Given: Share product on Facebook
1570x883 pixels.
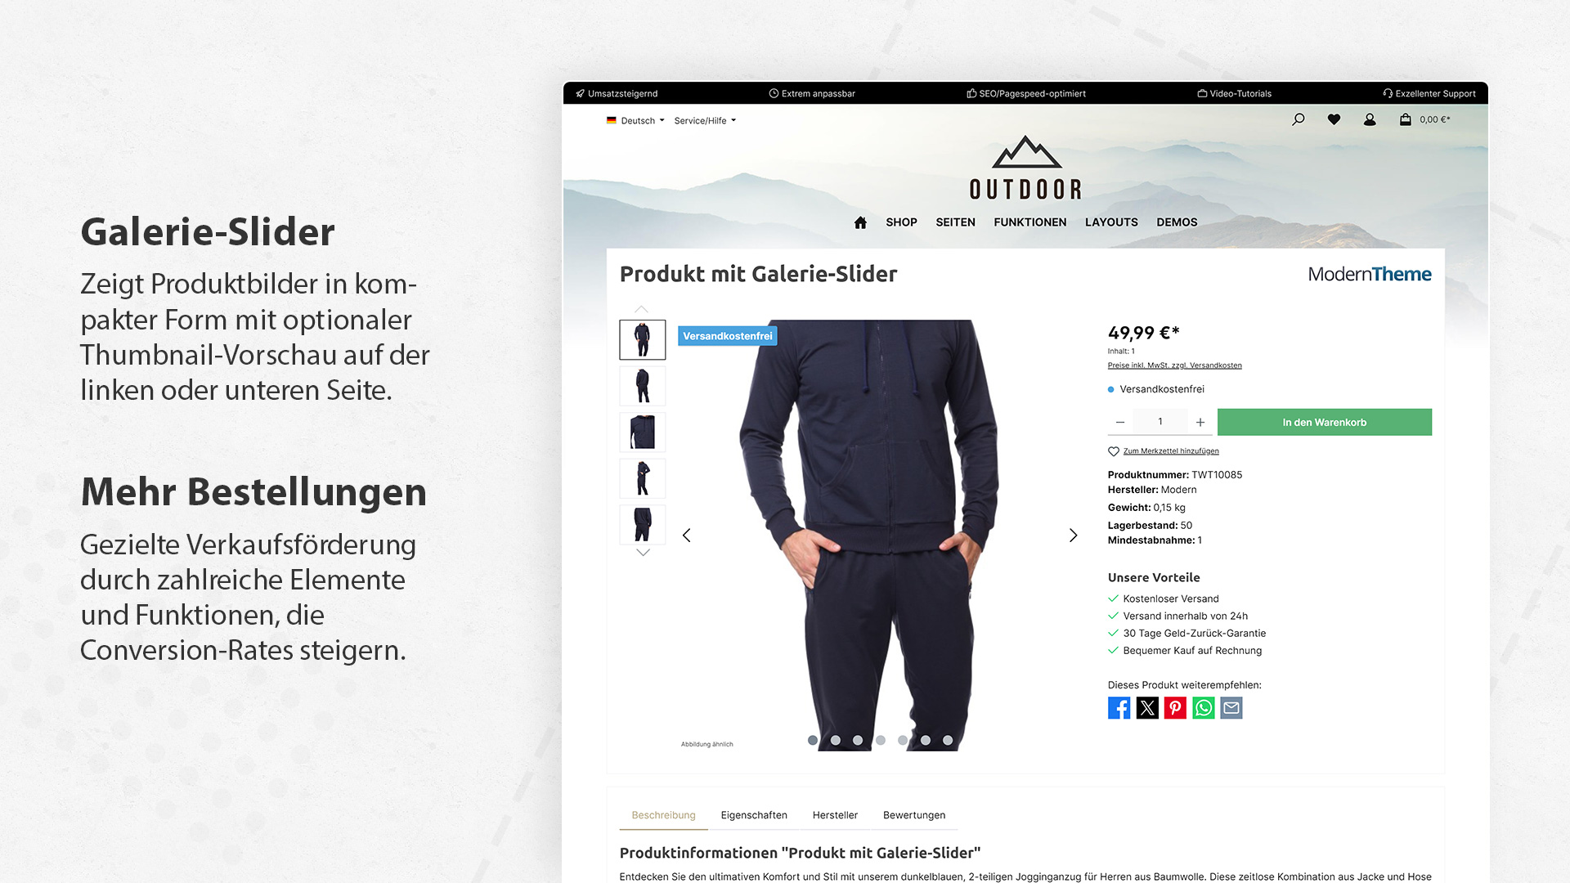Looking at the screenshot, I should click(x=1119, y=708).
